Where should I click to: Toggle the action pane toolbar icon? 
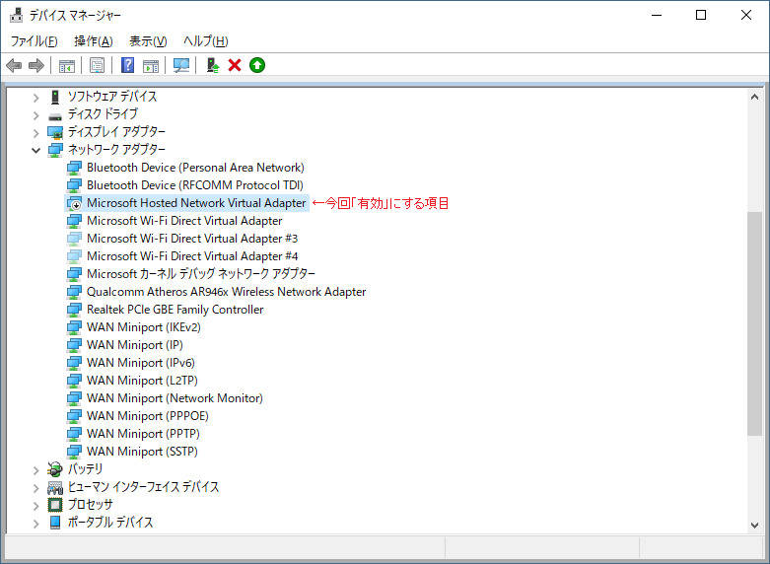151,65
